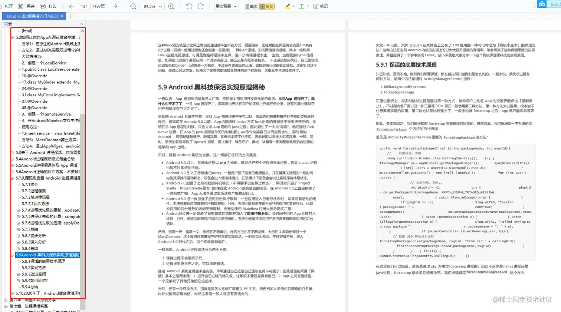The width and height of the screenshot is (561, 312).
Task: Expand the 5.3关于 Android 进程保活 node
Action: pos(12,153)
